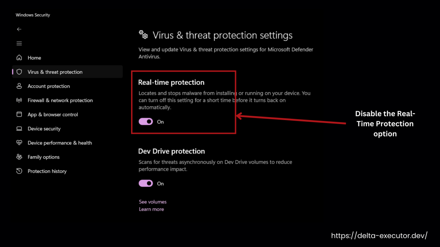Open the Family options people icon

click(19, 157)
